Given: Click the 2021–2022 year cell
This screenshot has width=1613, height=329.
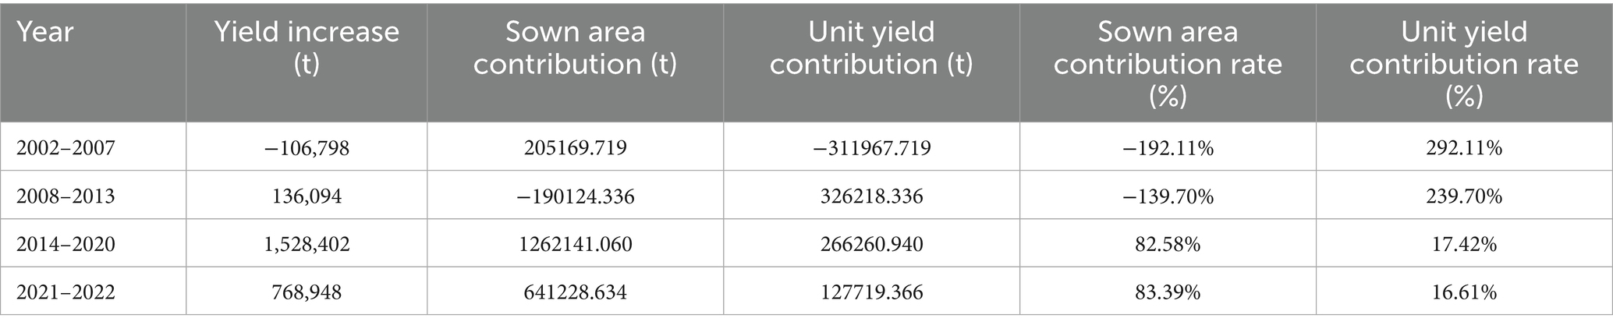Looking at the screenshot, I should pos(66,292).
